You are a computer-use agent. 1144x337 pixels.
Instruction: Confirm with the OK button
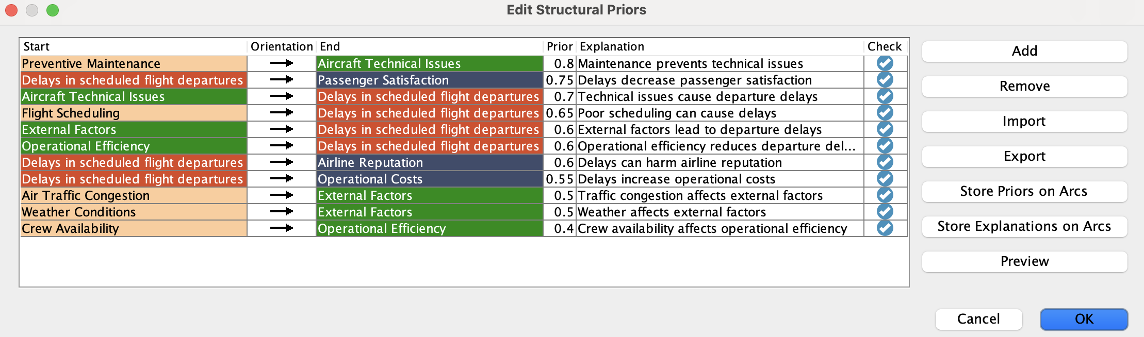(1084, 319)
